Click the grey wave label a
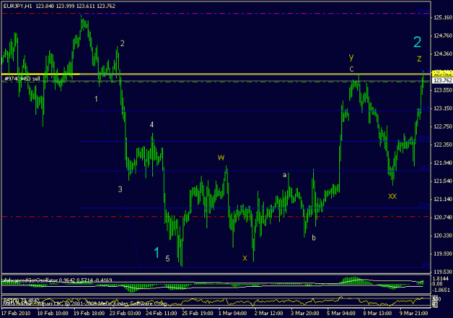The image size is (453, 318). point(284,175)
